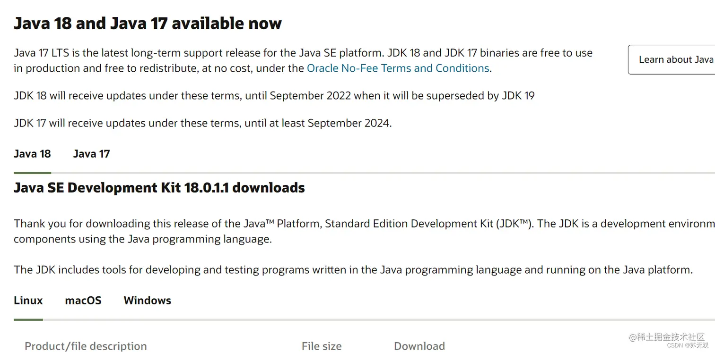Click the JDK 17 updates until September 2024 sentence
This screenshot has height=352, width=715.
(203, 123)
